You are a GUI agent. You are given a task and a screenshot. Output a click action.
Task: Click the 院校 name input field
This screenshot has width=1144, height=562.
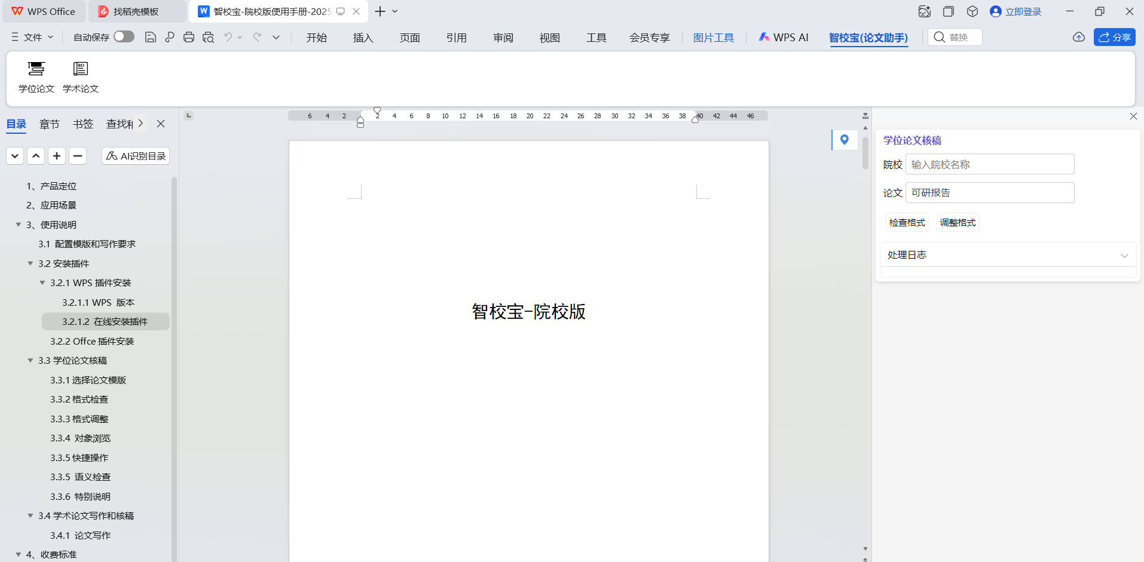pyautogui.click(x=989, y=164)
